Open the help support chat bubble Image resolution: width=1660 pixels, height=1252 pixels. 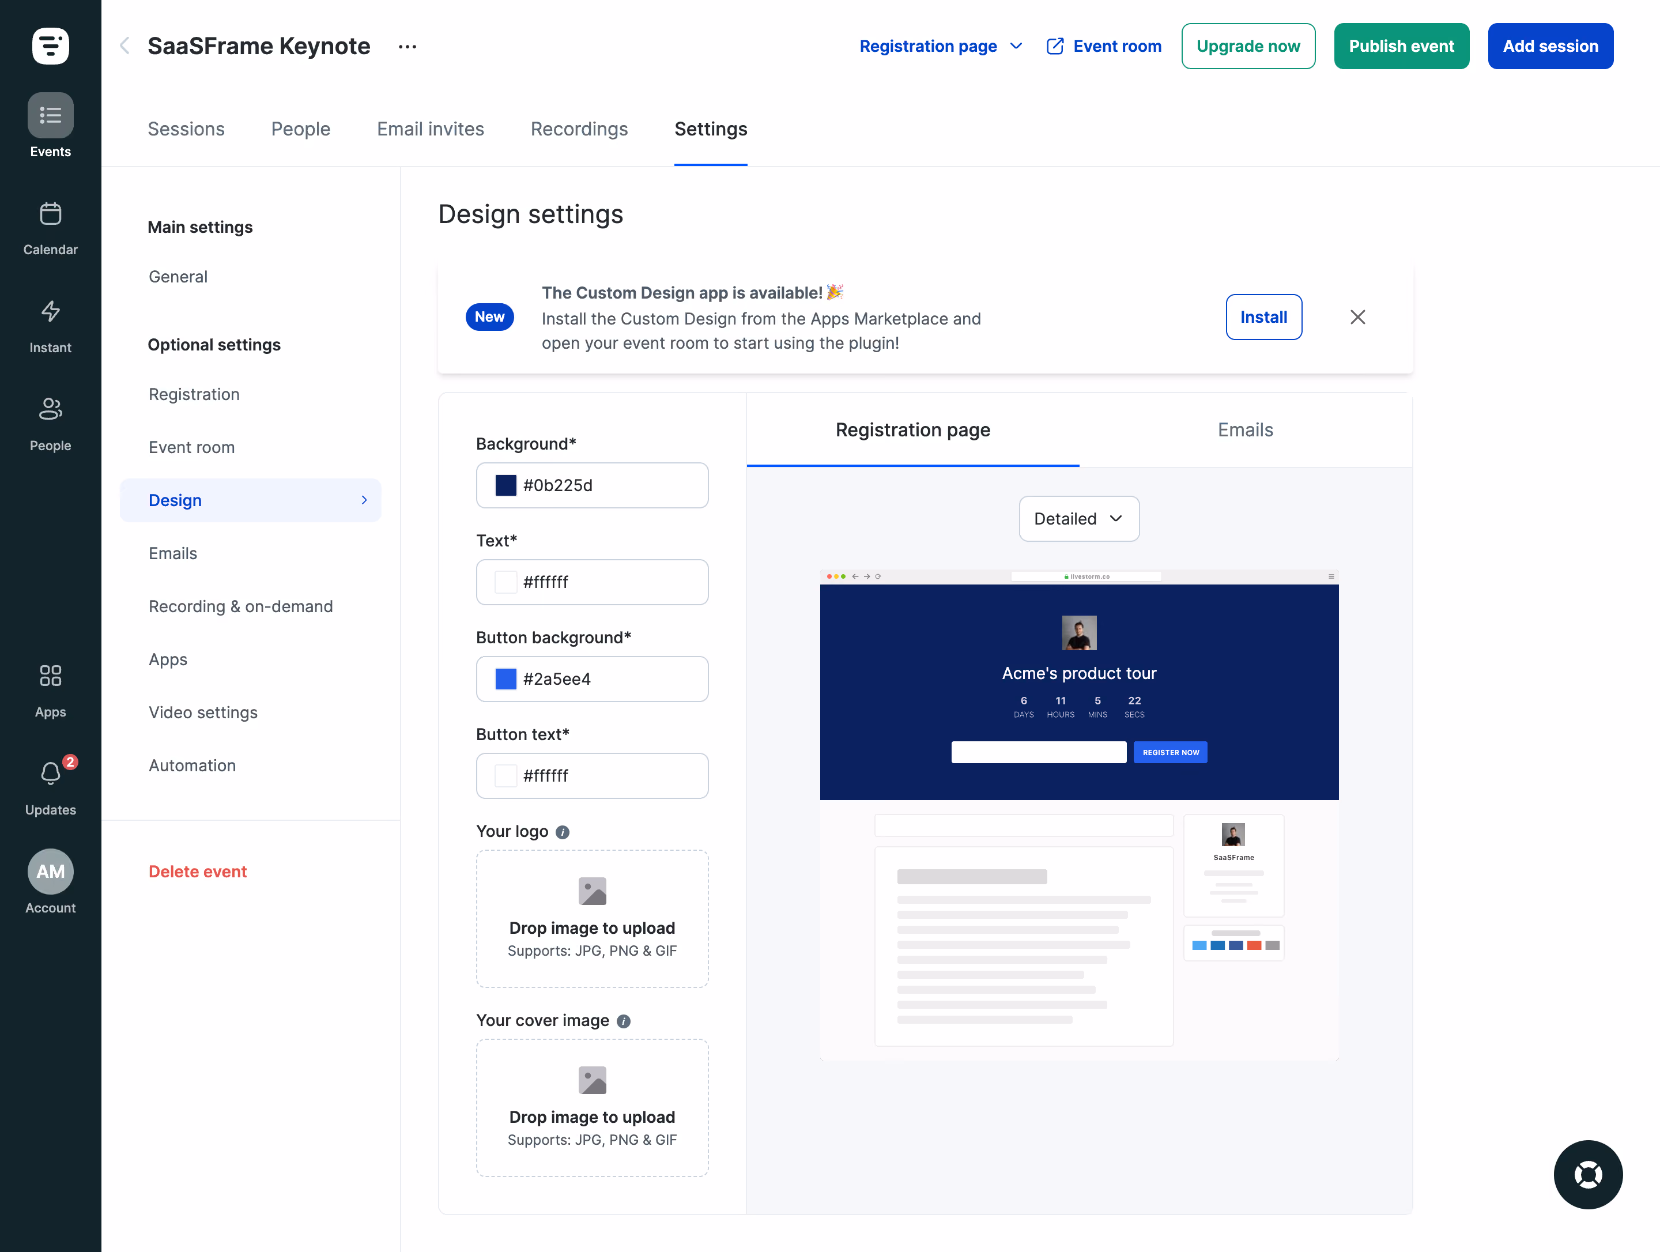click(x=1588, y=1175)
